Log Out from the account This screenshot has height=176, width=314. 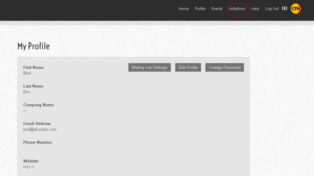point(272,9)
